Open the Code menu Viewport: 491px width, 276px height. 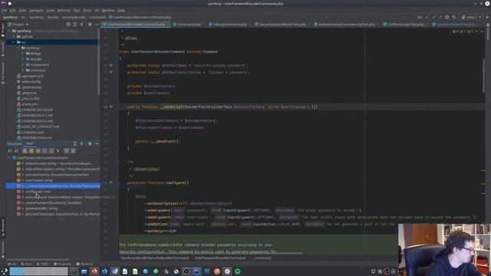pyautogui.click(x=51, y=10)
